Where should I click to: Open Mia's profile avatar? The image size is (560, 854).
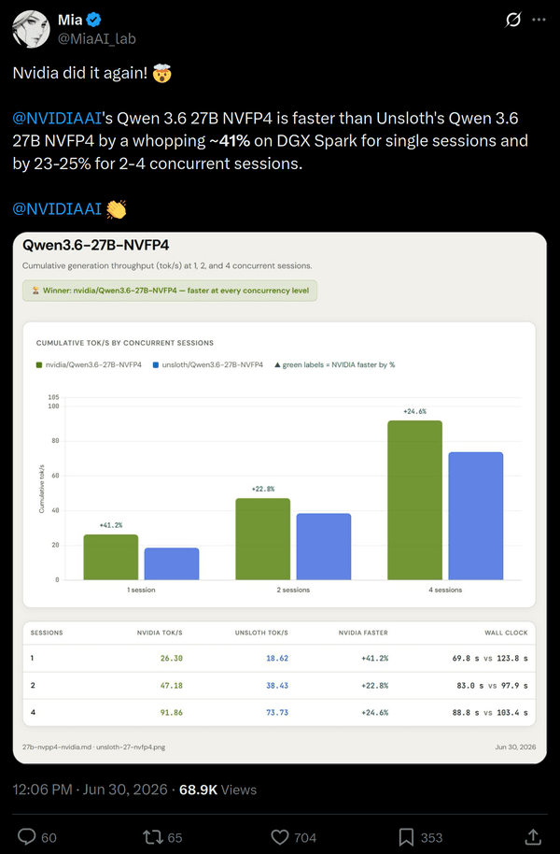(x=31, y=29)
